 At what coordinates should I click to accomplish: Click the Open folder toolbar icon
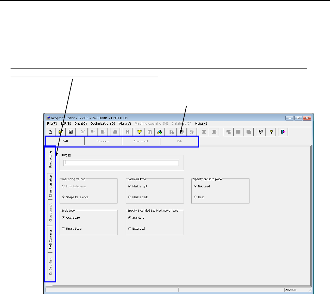pos(61,132)
